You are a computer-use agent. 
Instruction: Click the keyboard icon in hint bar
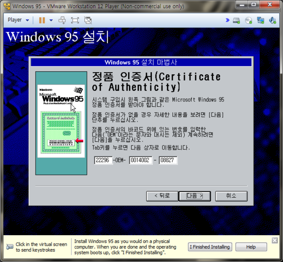[10, 247]
